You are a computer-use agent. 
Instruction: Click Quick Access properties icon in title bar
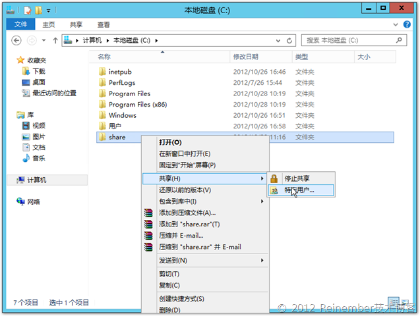point(27,10)
